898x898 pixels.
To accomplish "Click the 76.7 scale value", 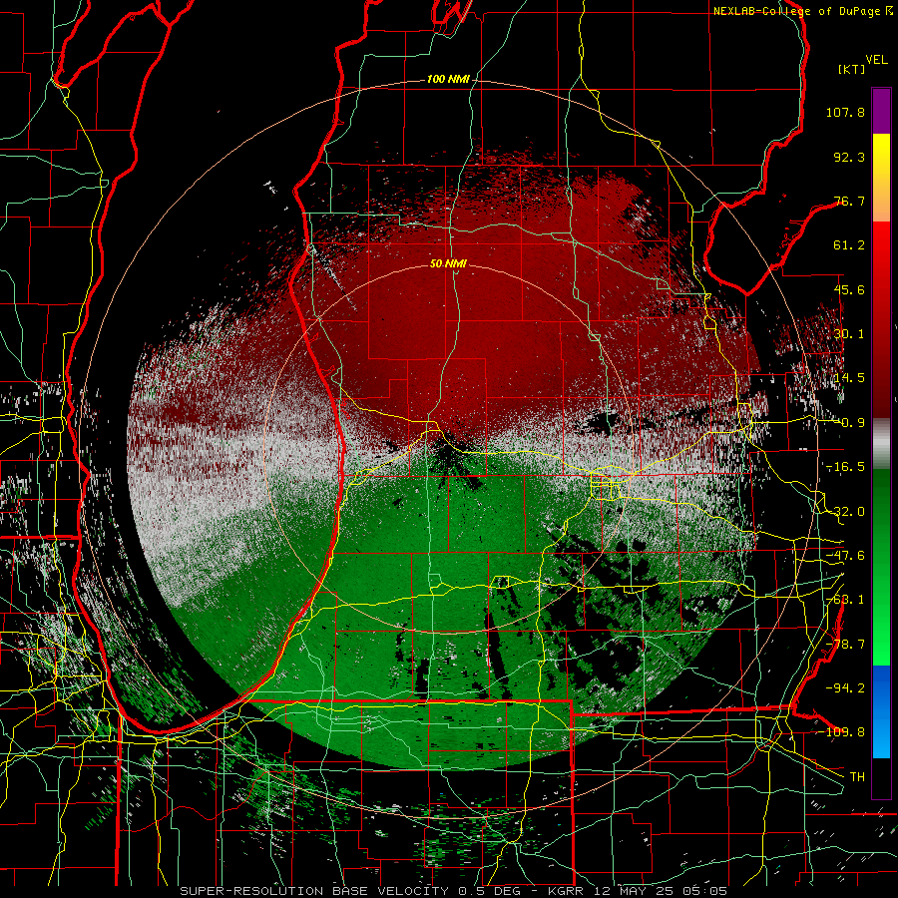I will (x=849, y=201).
